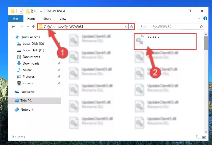This screenshot has width=212, height=145.
Task: Click the Properties quick access toolbar icon
Action: point(21,11)
